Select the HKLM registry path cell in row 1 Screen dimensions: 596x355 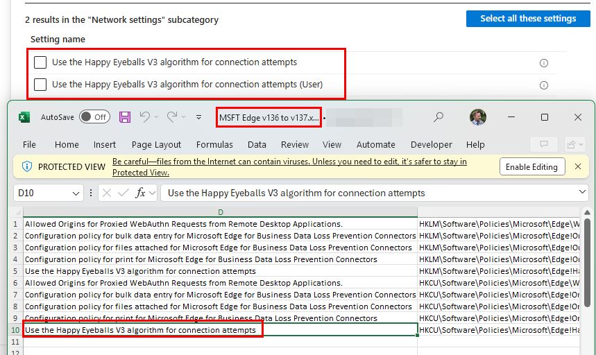click(x=499, y=224)
